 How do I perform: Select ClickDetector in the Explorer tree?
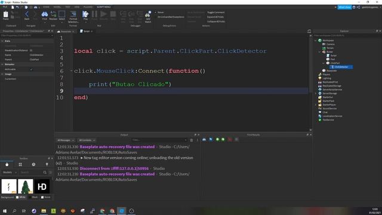pos(341,67)
